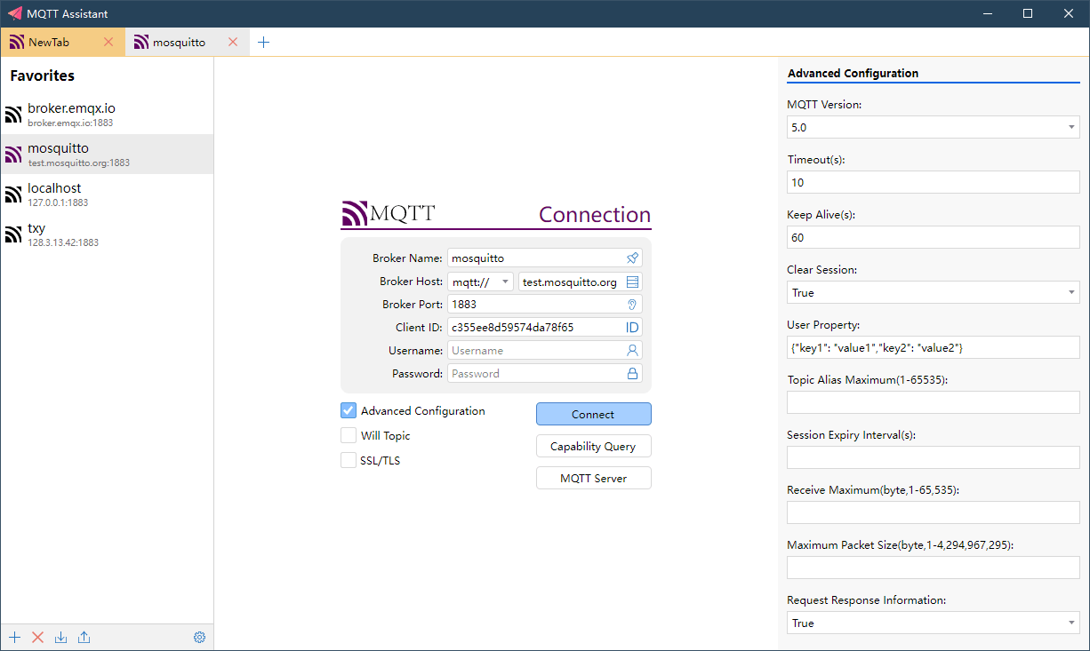This screenshot has width=1090, height=651.
Task: Open the Clear Session dropdown
Action: (x=934, y=292)
